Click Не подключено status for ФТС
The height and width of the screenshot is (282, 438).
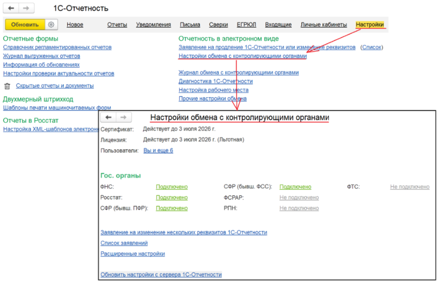tap(410, 187)
